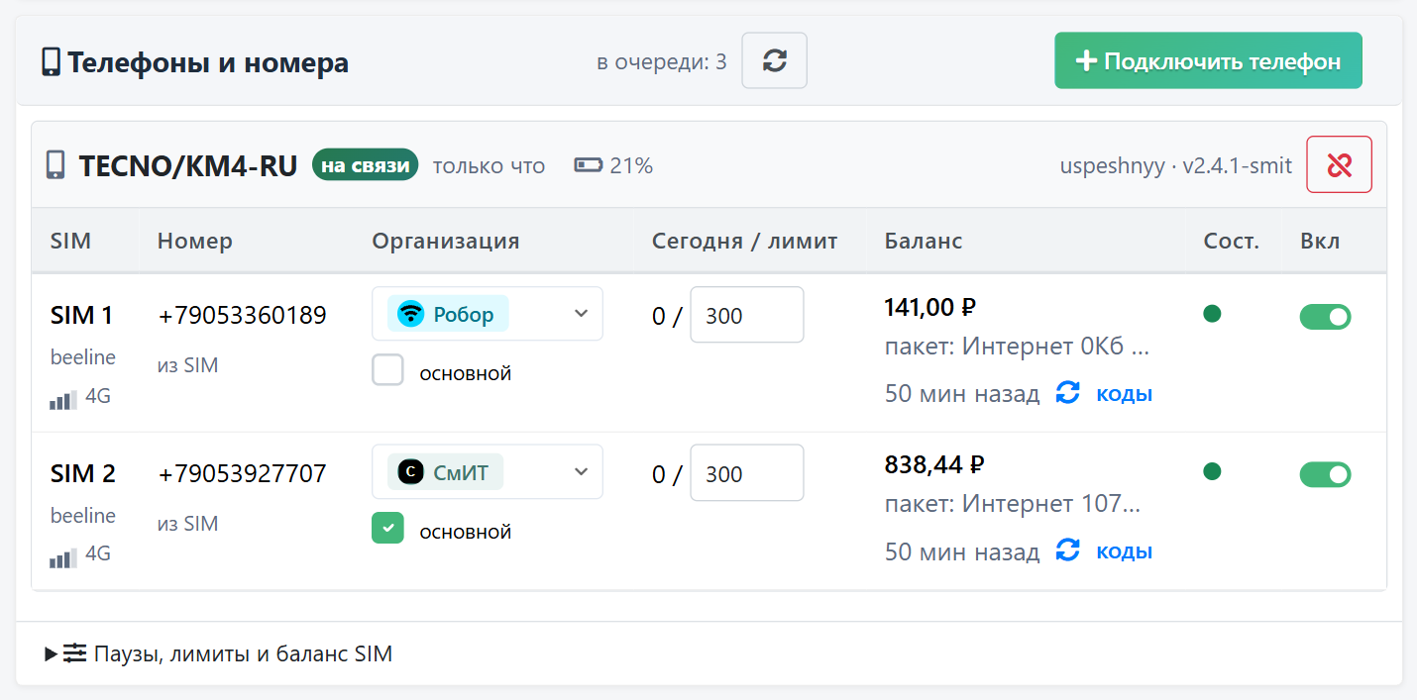
Task: Click the SIM 1 green status dot
Action: tap(1212, 314)
